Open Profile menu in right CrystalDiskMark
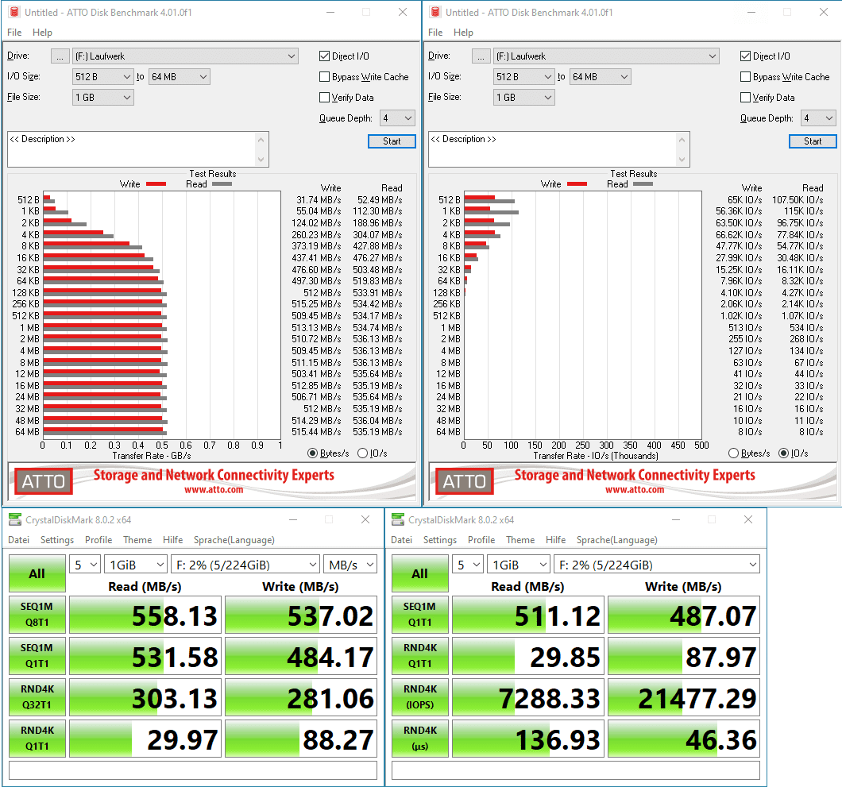Image resolution: width=842 pixels, height=787 pixels. (x=481, y=539)
